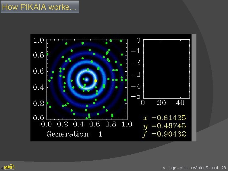
Task: Click the 'A. Lagg - Abisko Winter School' footer
Action: (190, 168)
